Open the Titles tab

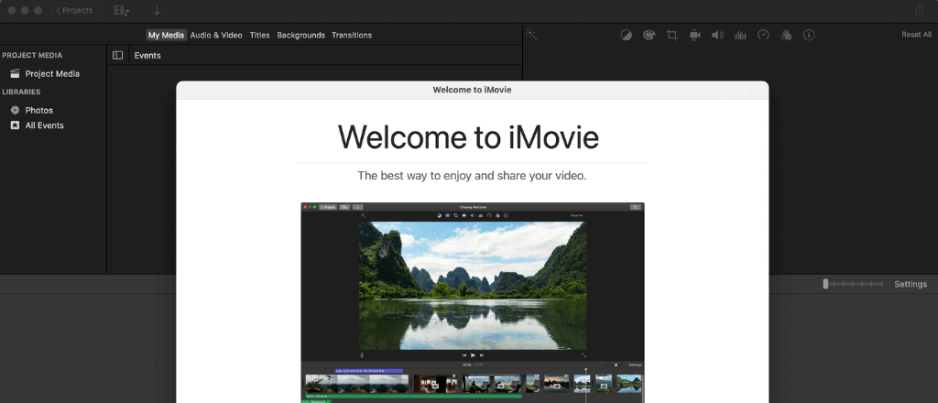pyautogui.click(x=259, y=36)
